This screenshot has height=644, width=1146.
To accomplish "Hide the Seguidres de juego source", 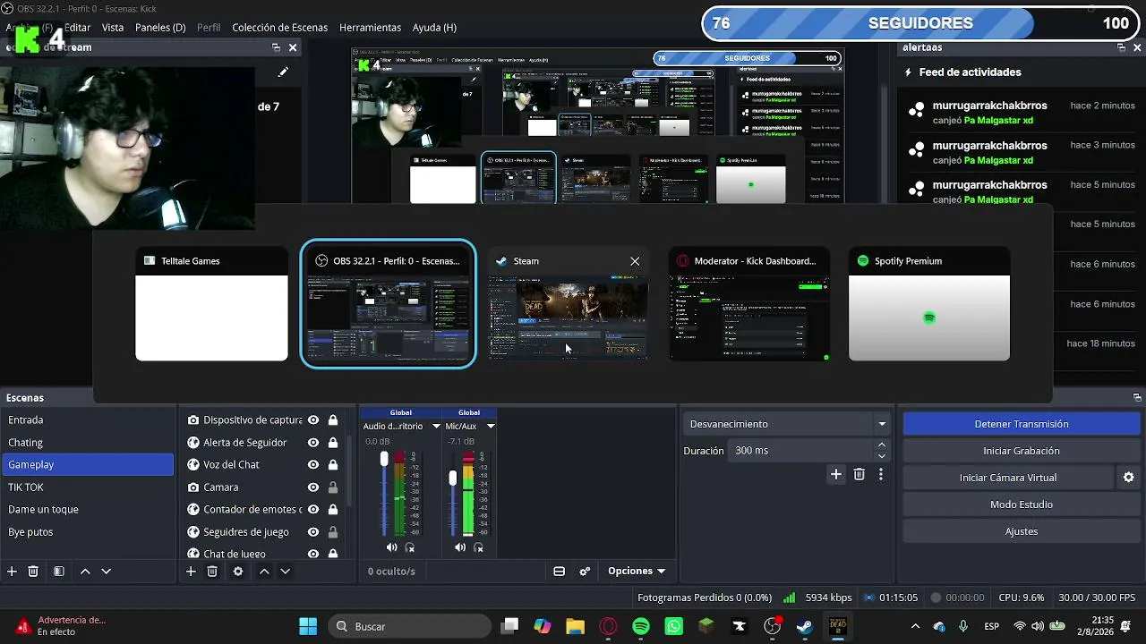I will click(x=313, y=532).
